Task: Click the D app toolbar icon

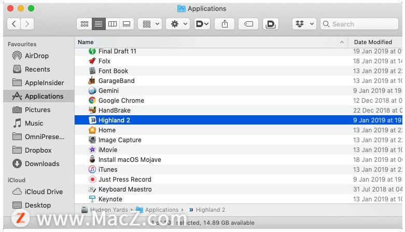Action: (x=270, y=24)
